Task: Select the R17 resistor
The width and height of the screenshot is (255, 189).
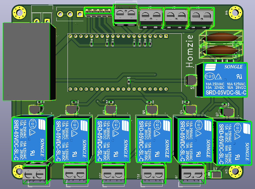Action: (129, 82)
